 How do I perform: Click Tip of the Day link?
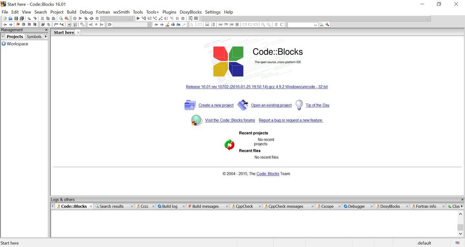coord(317,105)
